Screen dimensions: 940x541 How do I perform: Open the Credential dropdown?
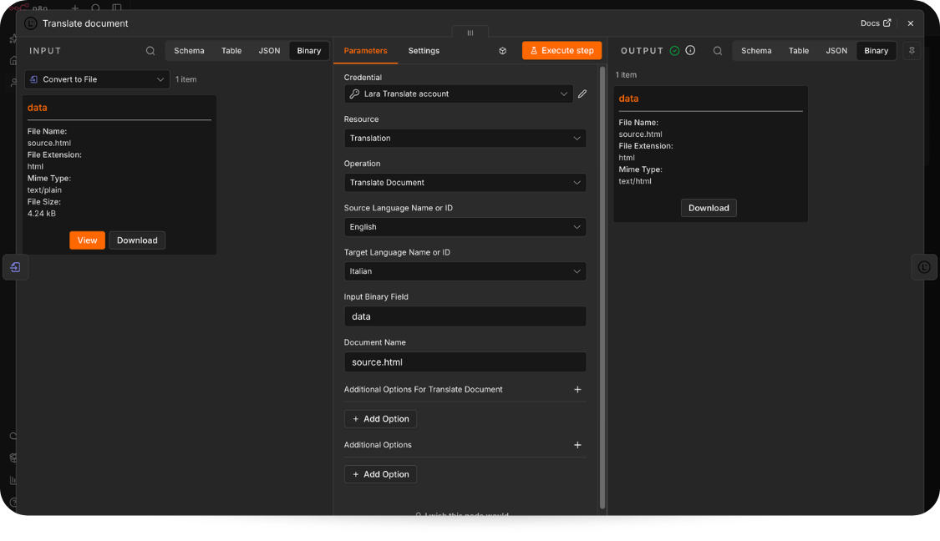[459, 94]
